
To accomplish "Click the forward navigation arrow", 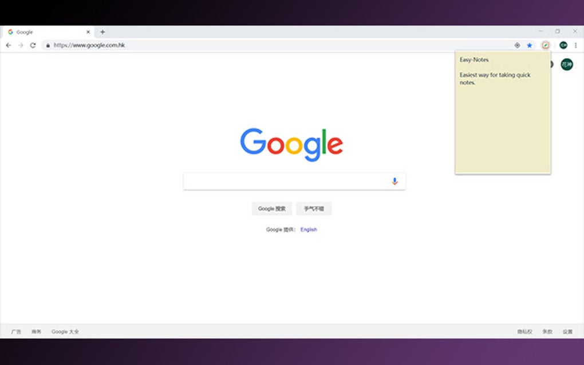I will pyautogui.click(x=19, y=45).
